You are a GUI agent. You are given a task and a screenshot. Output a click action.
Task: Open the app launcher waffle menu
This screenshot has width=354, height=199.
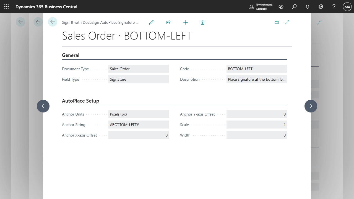point(7,7)
